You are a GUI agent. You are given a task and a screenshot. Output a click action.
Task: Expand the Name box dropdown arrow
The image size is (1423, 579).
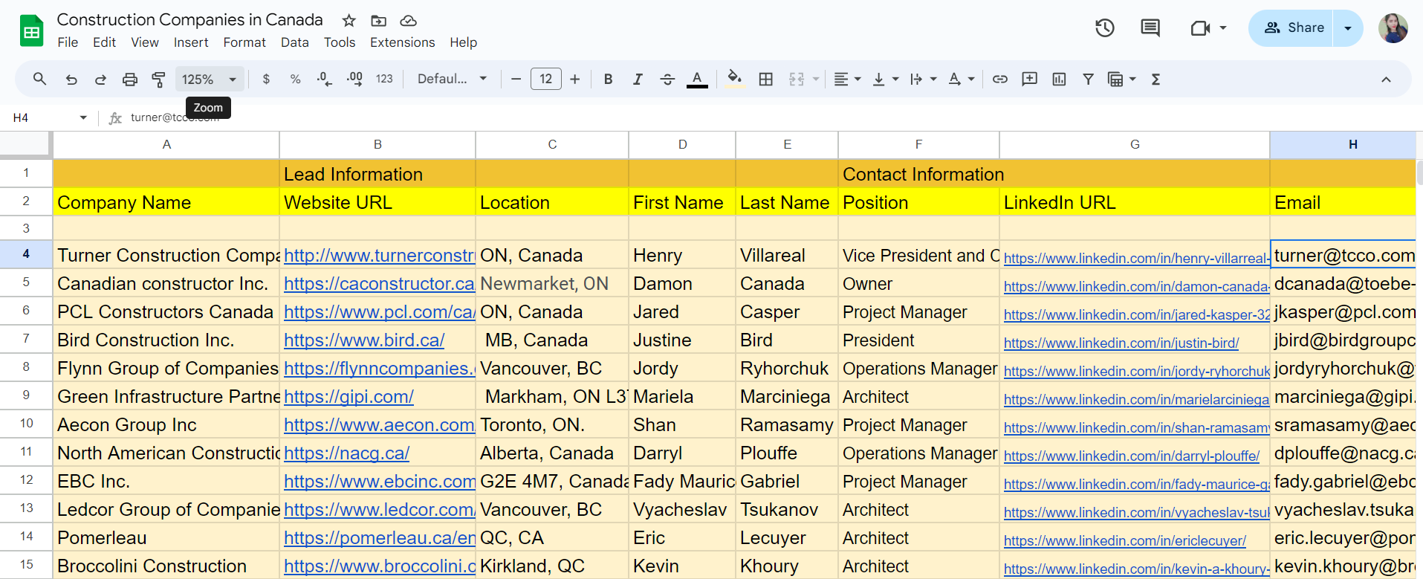pyautogui.click(x=83, y=117)
